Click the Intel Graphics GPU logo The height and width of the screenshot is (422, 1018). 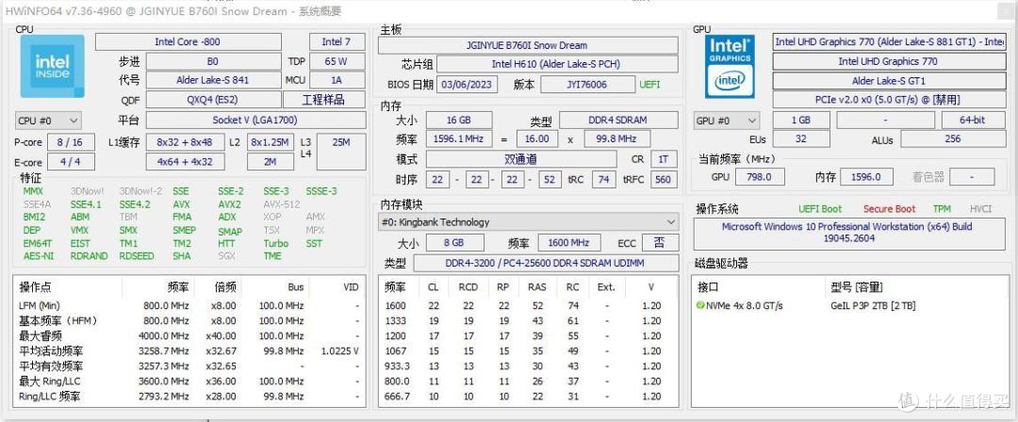[730, 66]
